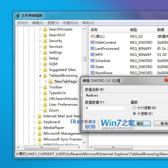Select the SearchUrl folder icon
This screenshot has height=168, width=168.
pyautogui.click(x=45, y=35)
